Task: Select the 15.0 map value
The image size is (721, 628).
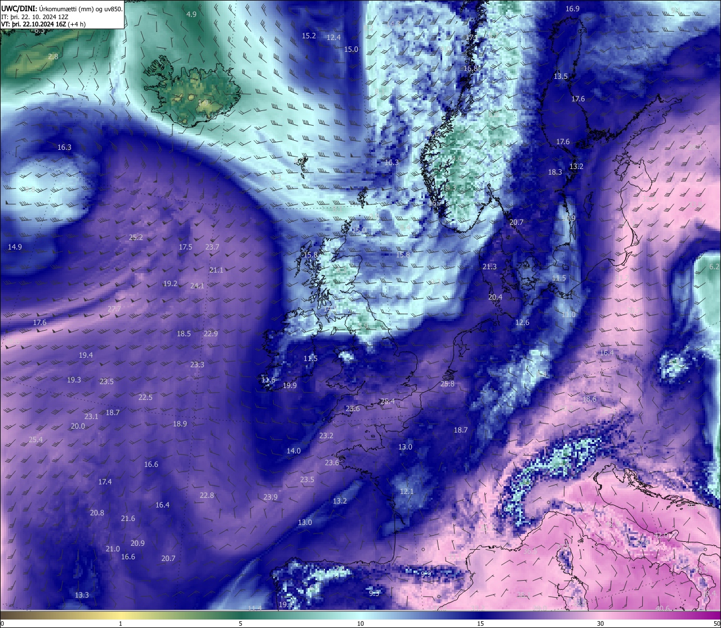Action: pos(351,49)
